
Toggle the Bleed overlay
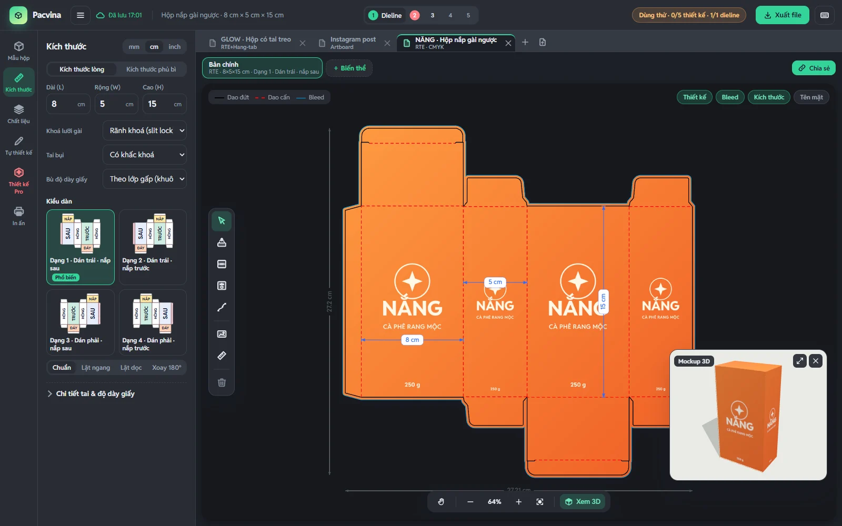pyautogui.click(x=729, y=97)
